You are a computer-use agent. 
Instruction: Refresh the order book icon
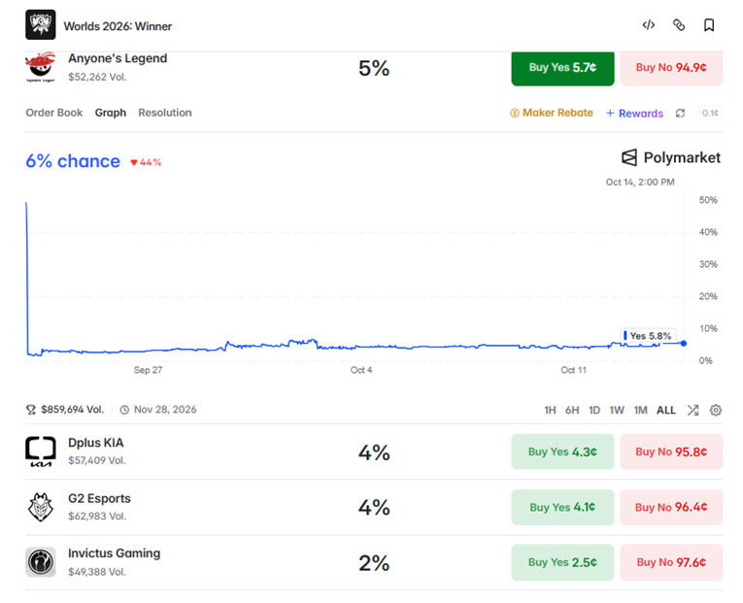pos(680,114)
